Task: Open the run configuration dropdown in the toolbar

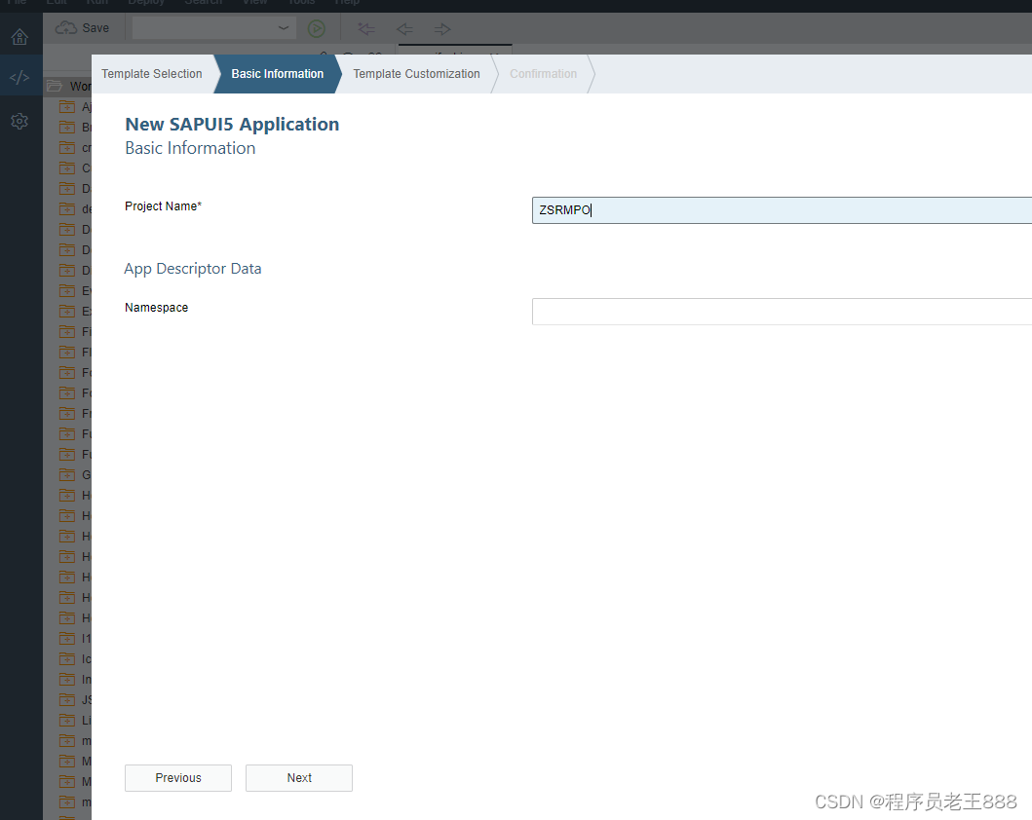Action: (x=213, y=28)
